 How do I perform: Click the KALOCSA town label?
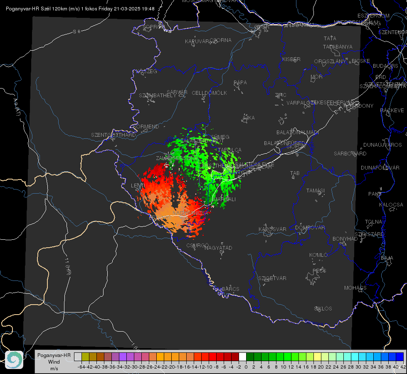point(391,205)
